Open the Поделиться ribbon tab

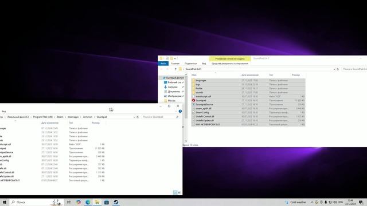tap(190, 64)
